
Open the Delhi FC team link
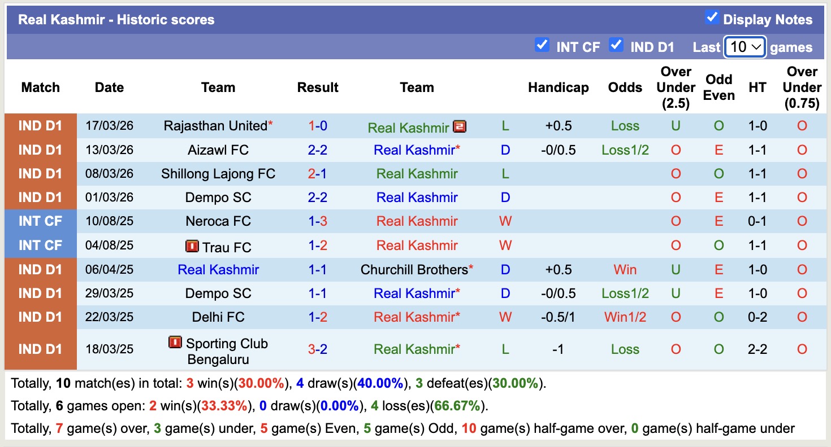tap(218, 317)
